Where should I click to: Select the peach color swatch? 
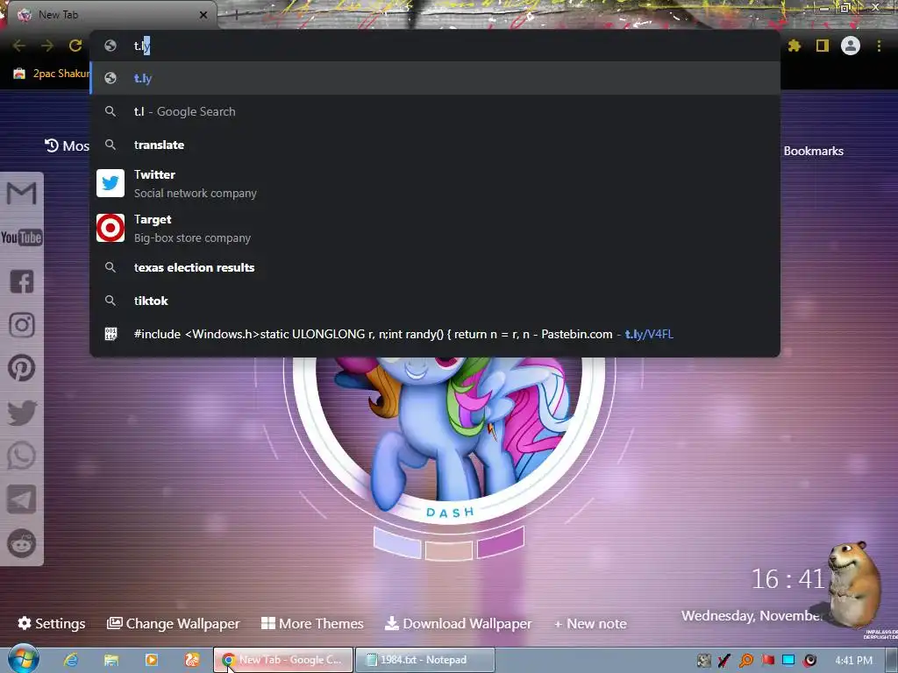[x=448, y=549]
